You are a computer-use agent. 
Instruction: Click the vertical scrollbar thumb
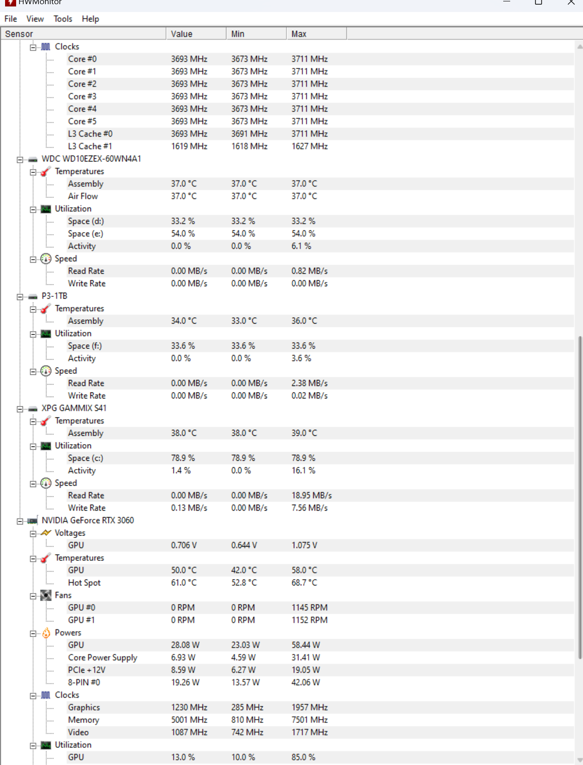[x=580, y=497]
